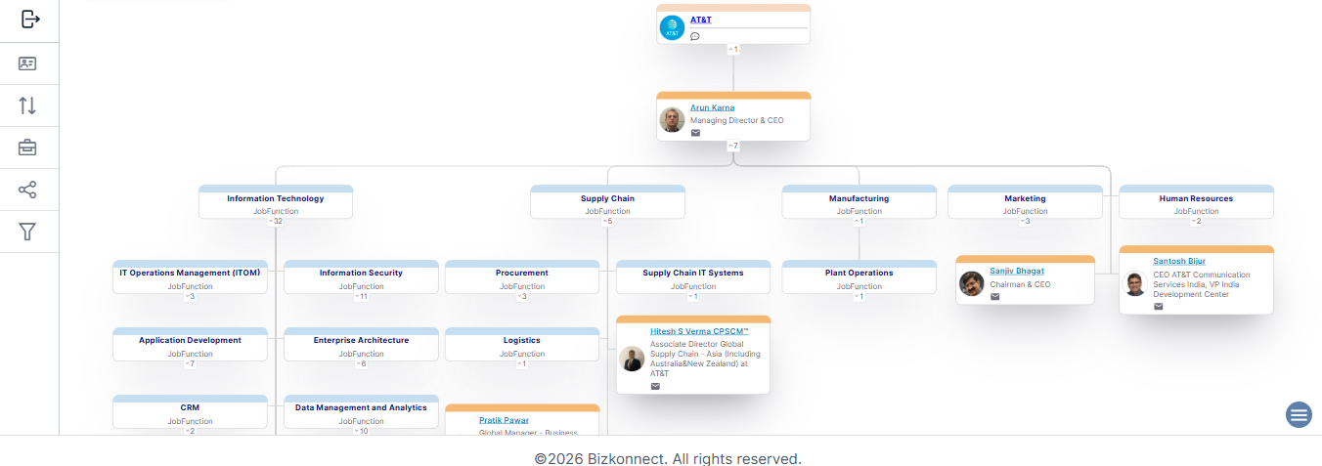This screenshot has width=1322, height=466.
Task: Click the envelope icon on Santosh Bijur card
Action: pyautogui.click(x=1158, y=306)
